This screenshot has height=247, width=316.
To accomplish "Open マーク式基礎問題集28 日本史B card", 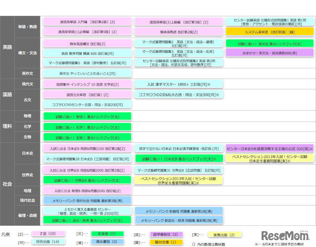I will point(87,159).
